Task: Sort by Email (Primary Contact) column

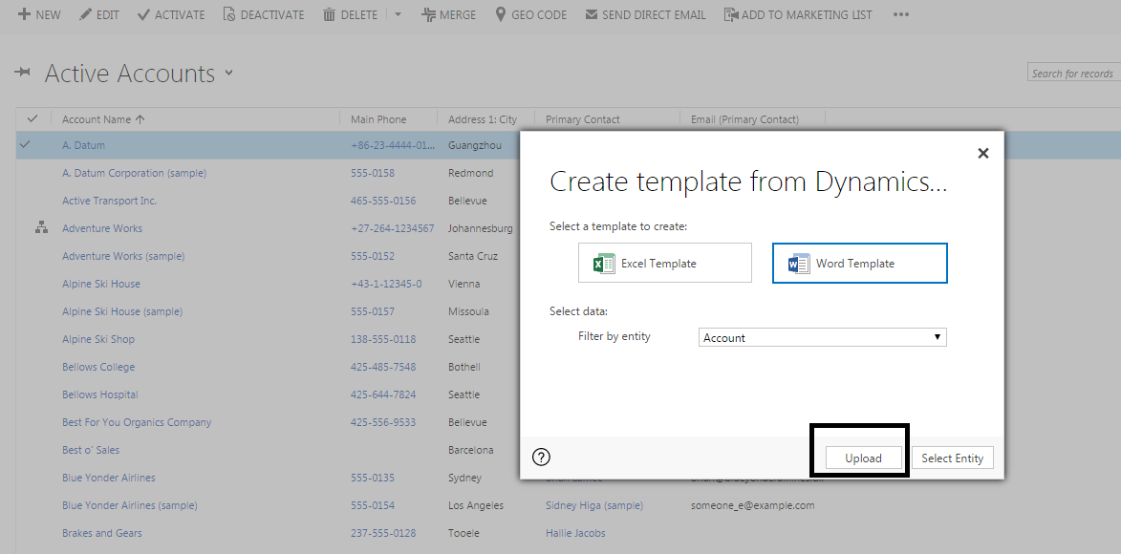Action: click(x=745, y=119)
